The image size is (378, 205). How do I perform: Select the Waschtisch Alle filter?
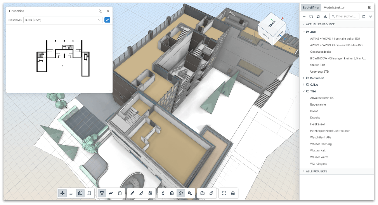pos(321,137)
